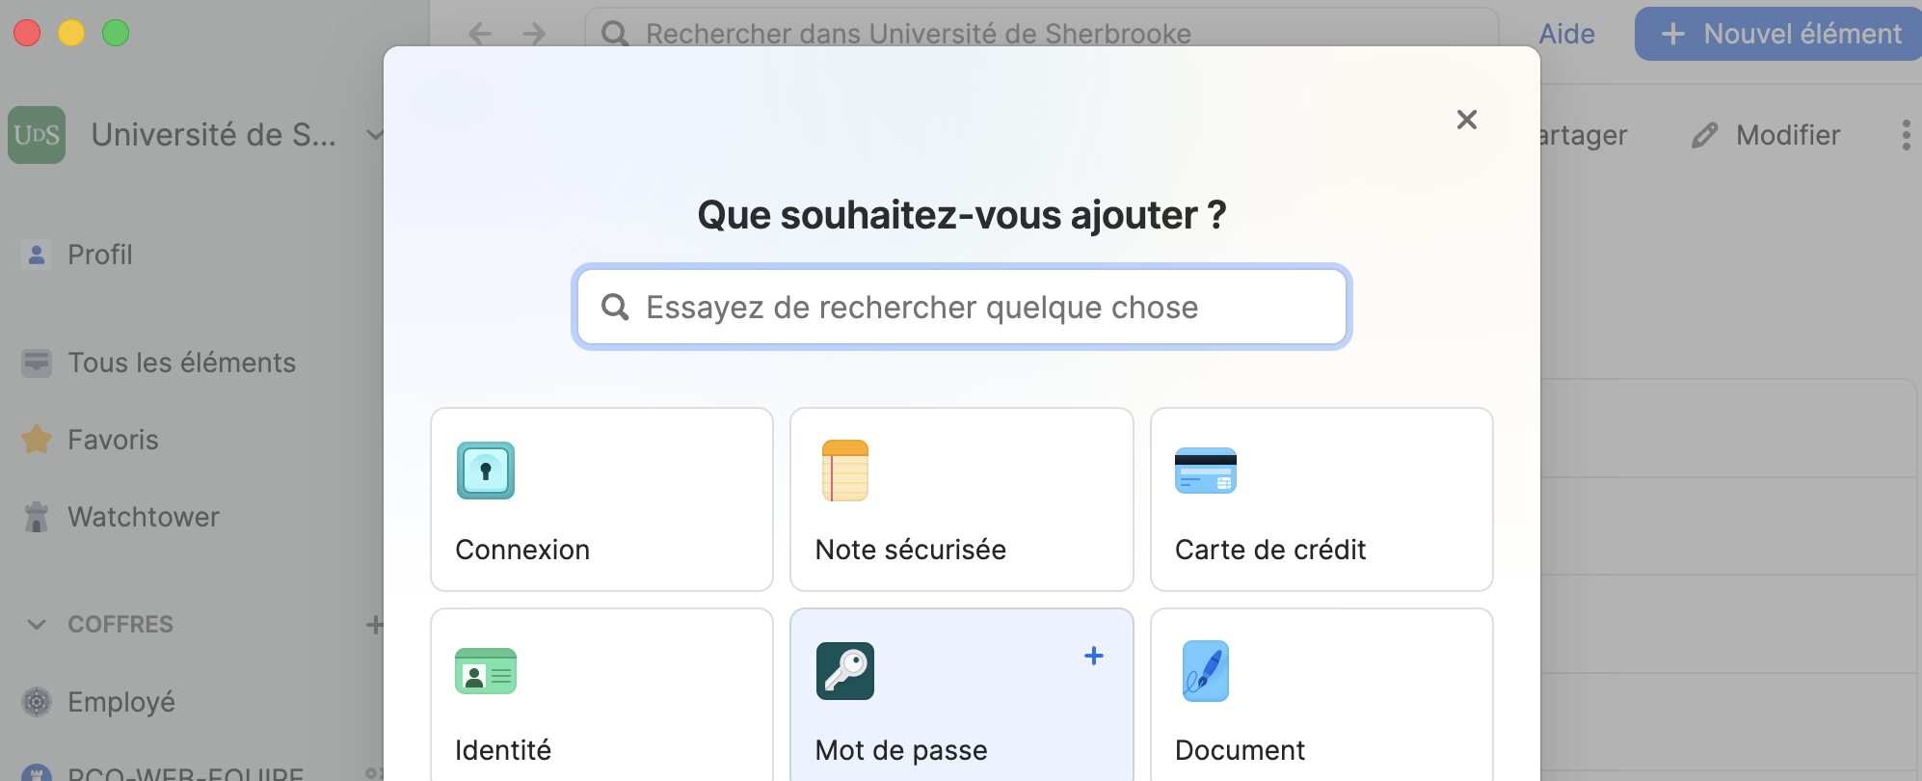Select the Connexion item type
This screenshot has width=1922, height=781.
coord(601,498)
